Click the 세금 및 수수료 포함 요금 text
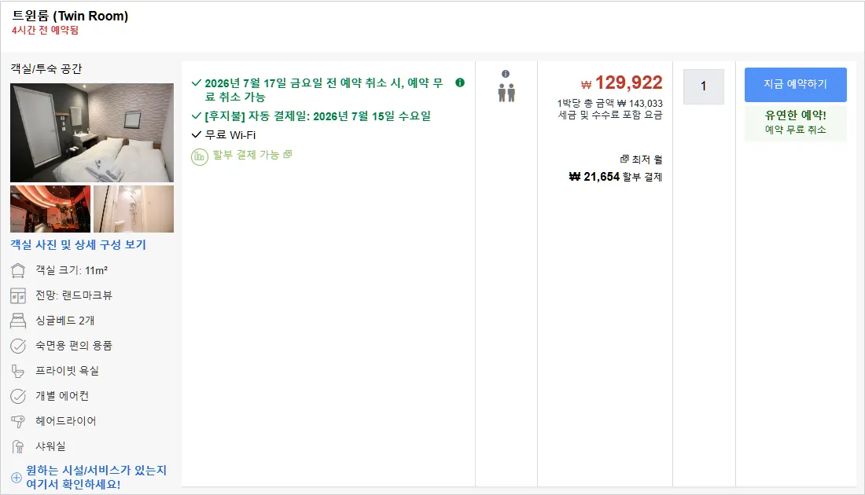Screen dimensions: 865x495 click(610, 115)
